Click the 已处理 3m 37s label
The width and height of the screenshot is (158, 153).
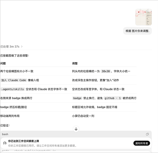coord(10,47)
